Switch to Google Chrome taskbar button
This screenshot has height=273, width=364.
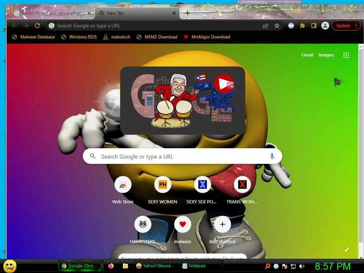80,266
